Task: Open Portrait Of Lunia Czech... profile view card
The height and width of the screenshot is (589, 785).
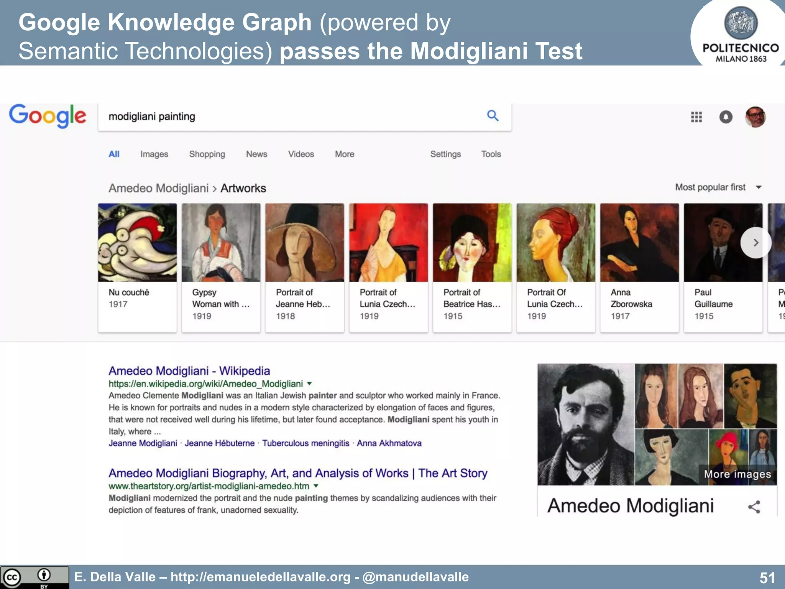Action: coord(556,268)
